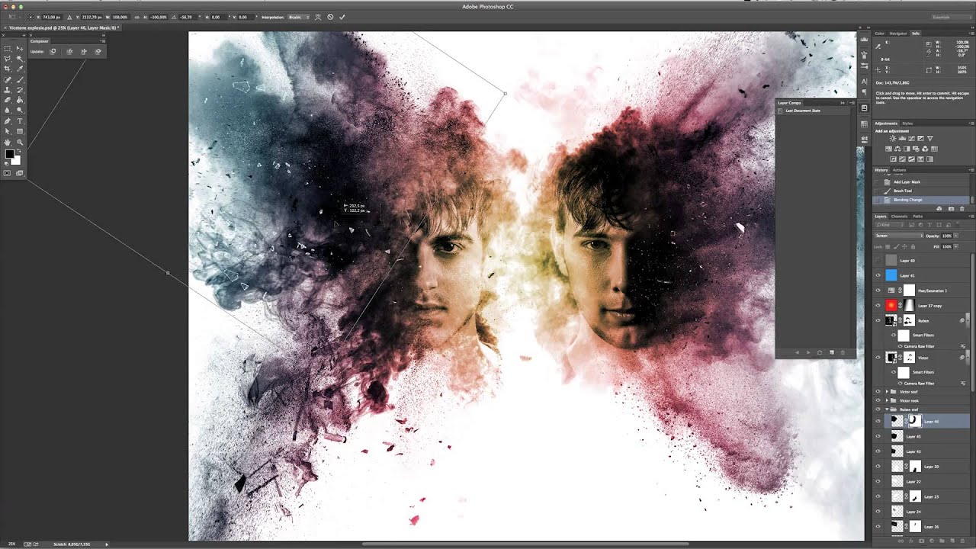This screenshot has width=976, height=549.
Task: Open the Opacity slider dropdown
Action: click(x=955, y=236)
